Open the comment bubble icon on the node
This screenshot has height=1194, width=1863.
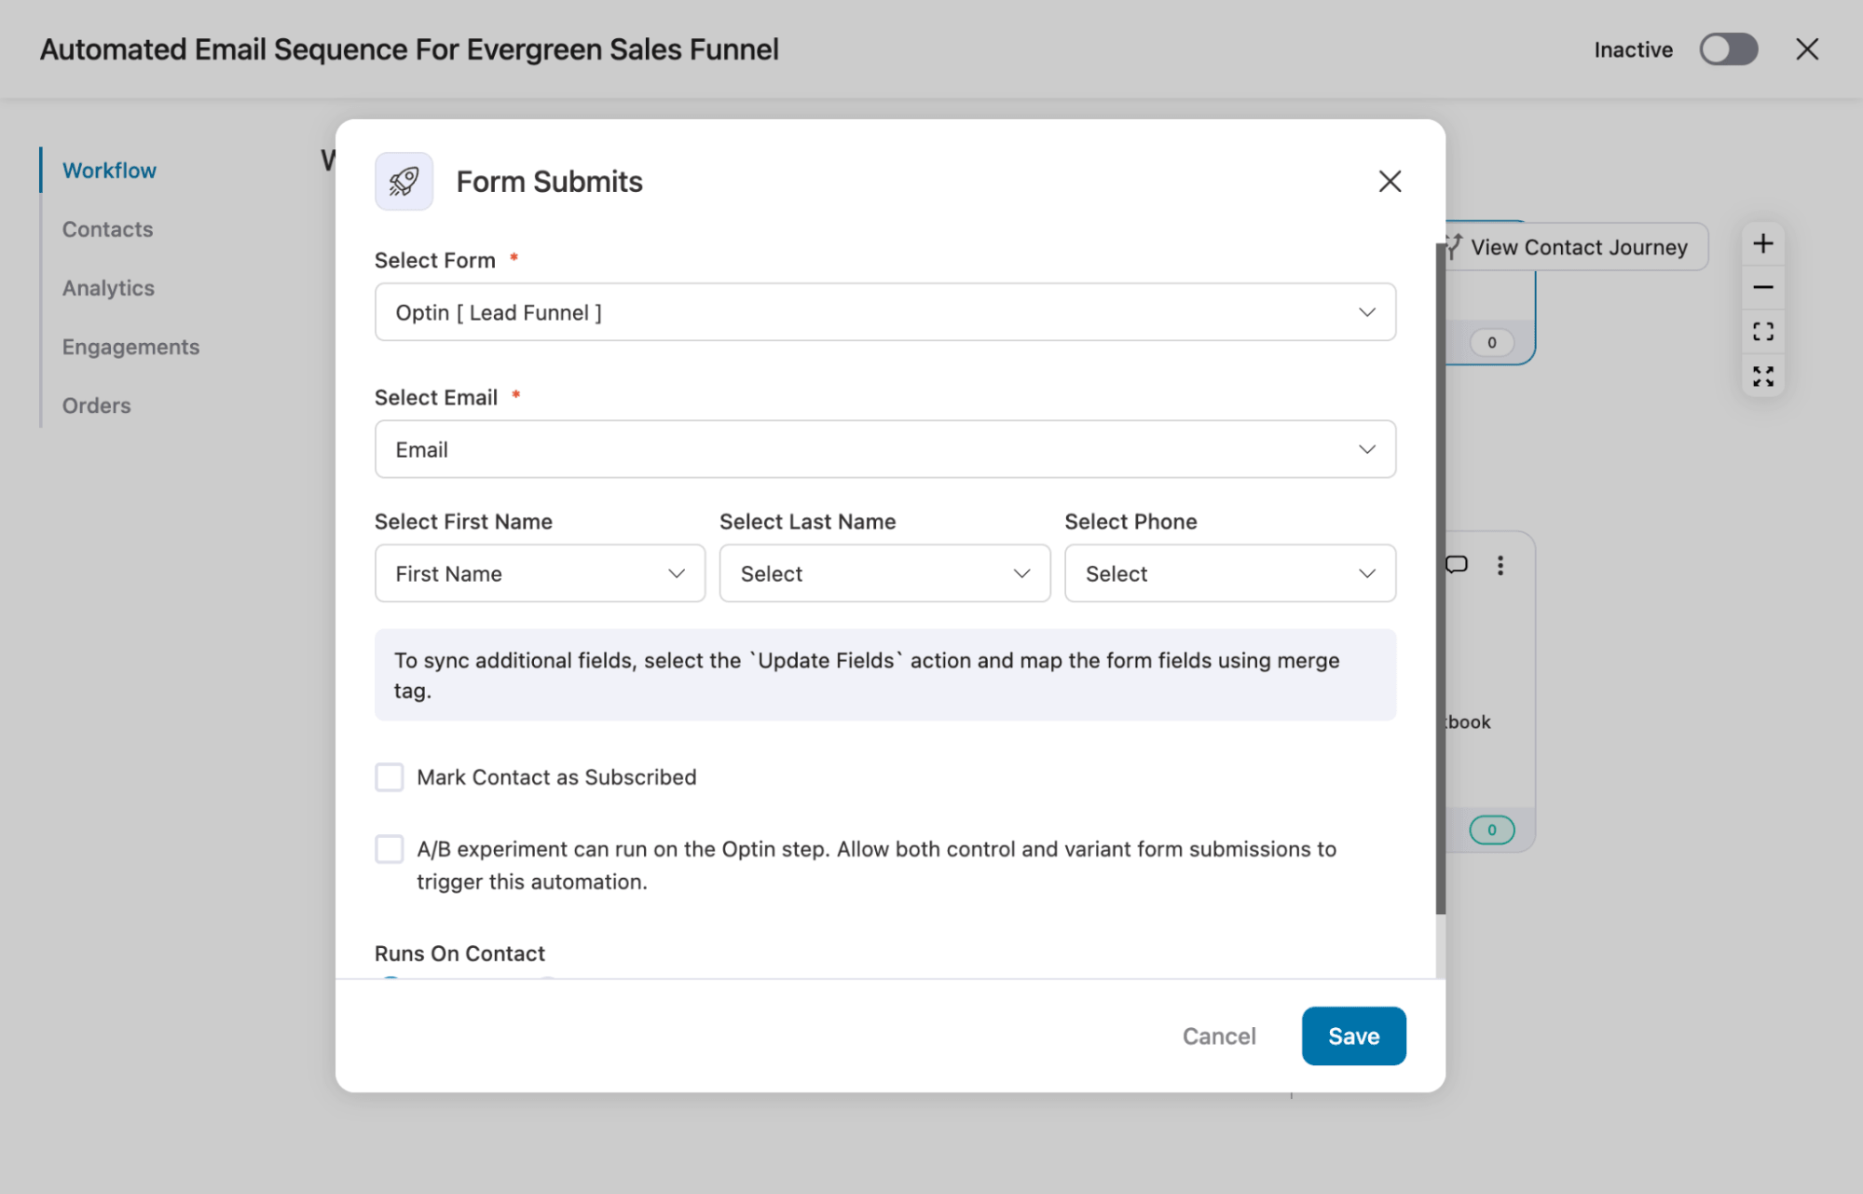coord(1457,564)
